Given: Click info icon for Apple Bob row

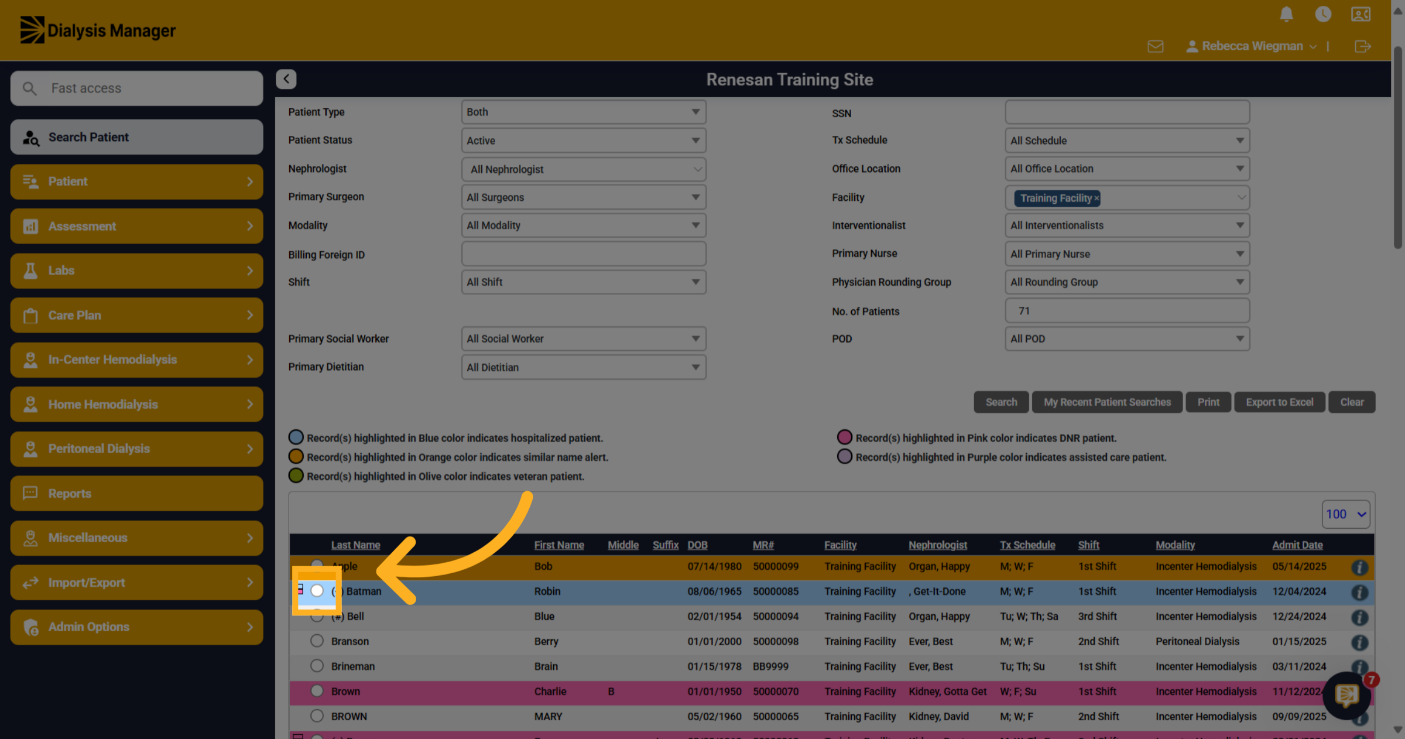Looking at the screenshot, I should [1359, 567].
